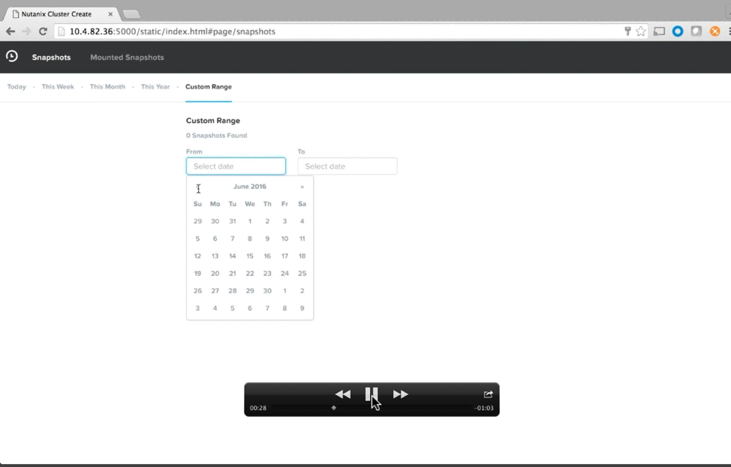Select June 12 in the calendar
Viewport: 731px width, 467px height.
coord(197,256)
